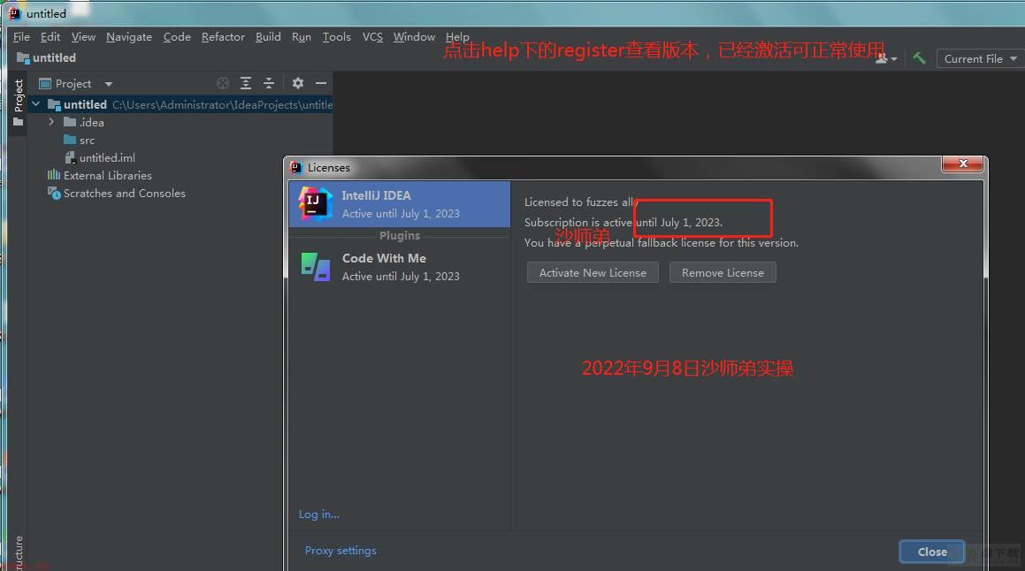Click the Expand All icon in Project panel
The height and width of the screenshot is (571, 1025).
point(246,83)
